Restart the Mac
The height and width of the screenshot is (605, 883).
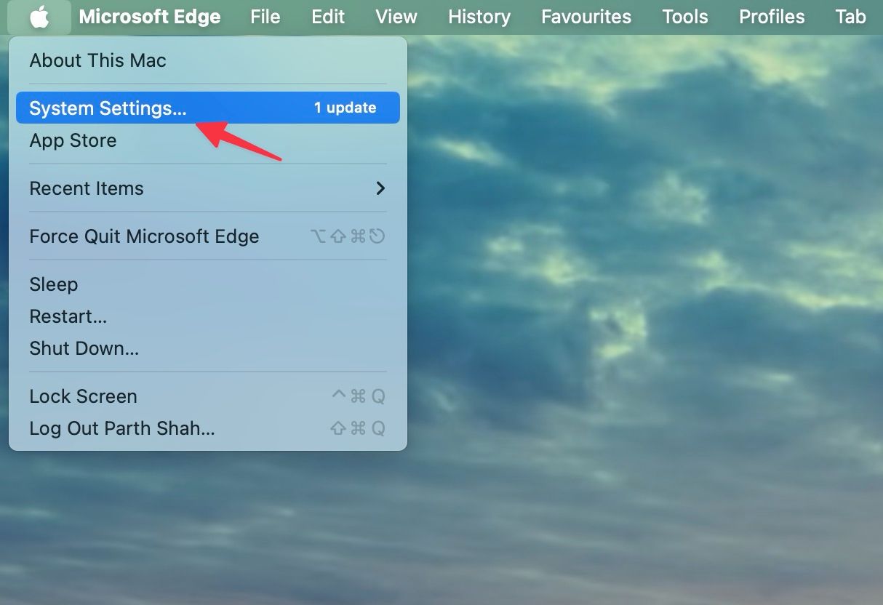(68, 316)
